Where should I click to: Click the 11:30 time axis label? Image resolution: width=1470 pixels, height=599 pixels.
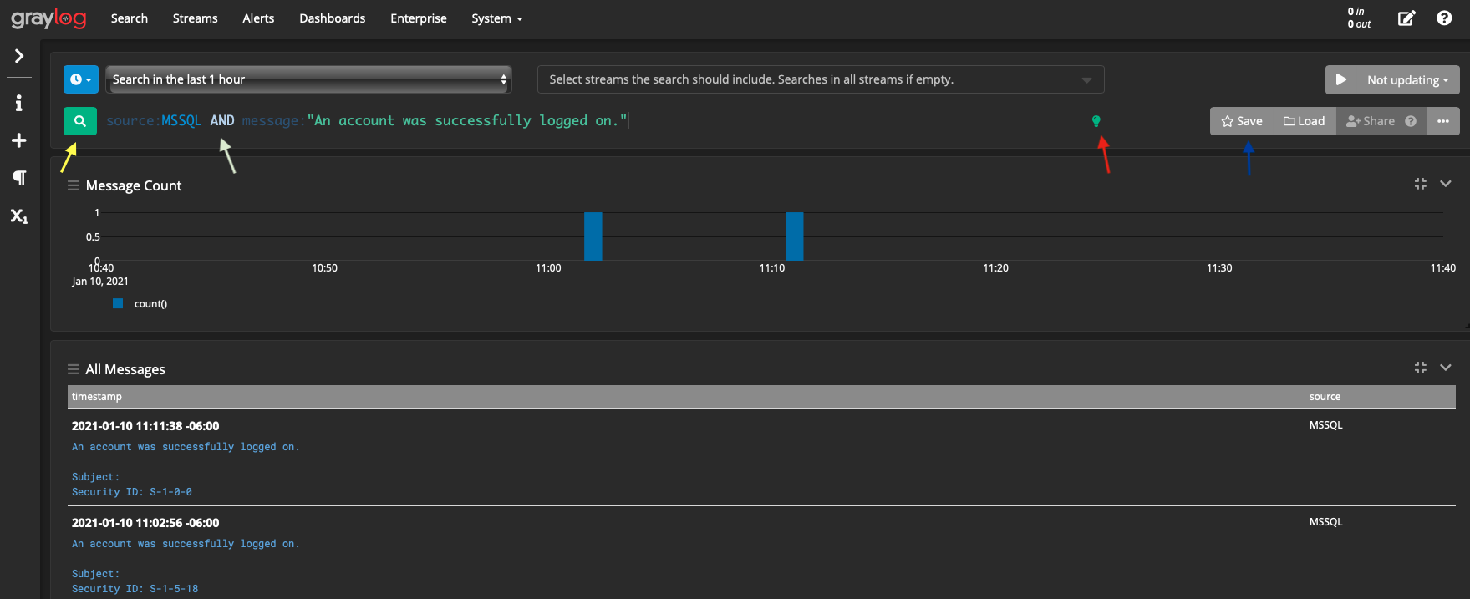(1219, 268)
